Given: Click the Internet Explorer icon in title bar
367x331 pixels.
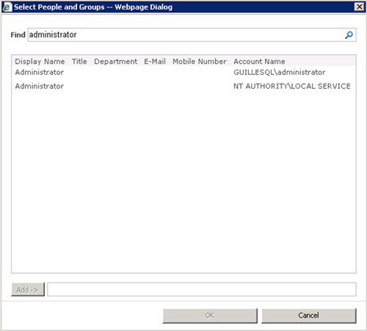Looking at the screenshot, I should (x=7, y=7).
